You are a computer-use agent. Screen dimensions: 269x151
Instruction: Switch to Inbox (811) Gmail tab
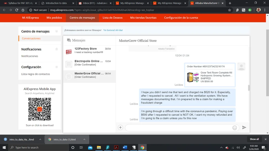tap(95, 3)
